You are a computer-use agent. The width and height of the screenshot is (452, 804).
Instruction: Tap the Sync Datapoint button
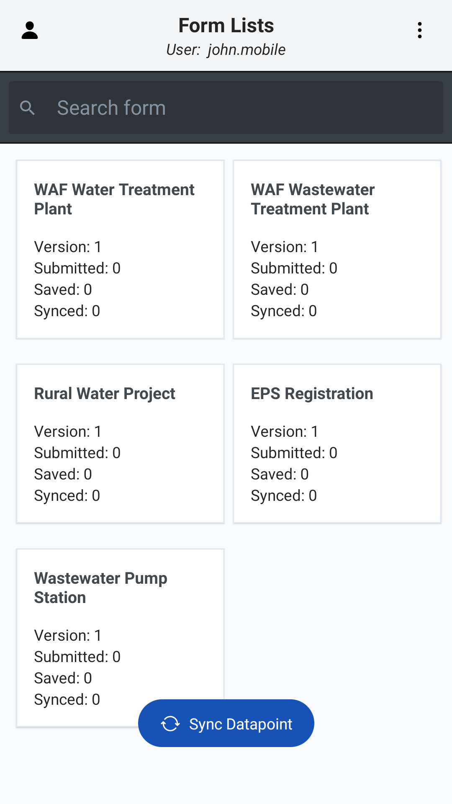click(x=226, y=723)
